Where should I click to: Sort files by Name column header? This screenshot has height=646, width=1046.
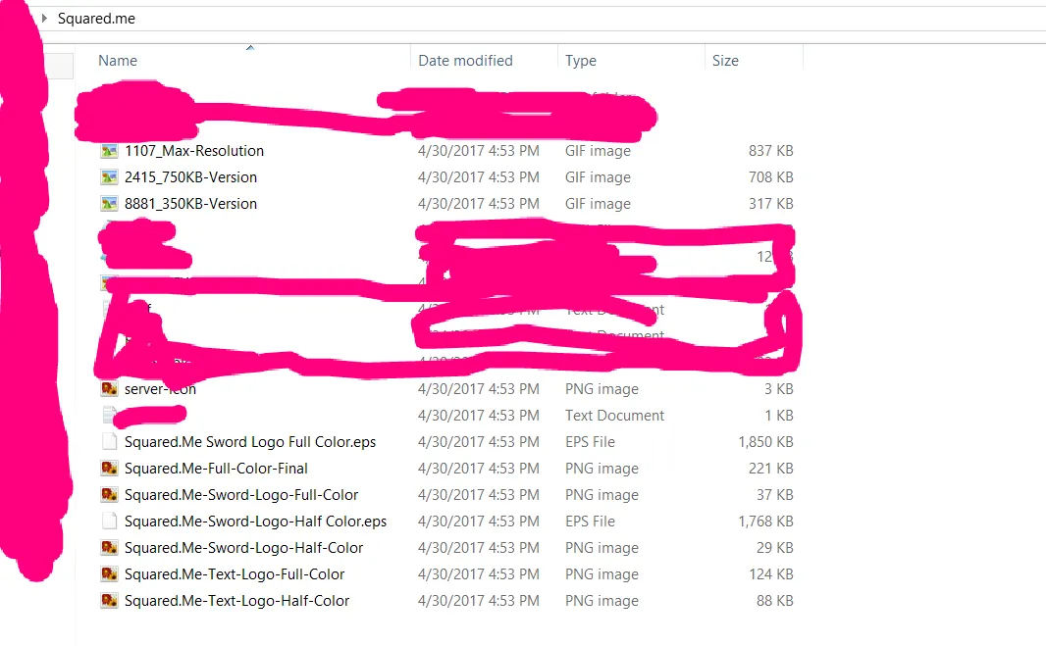tap(118, 61)
